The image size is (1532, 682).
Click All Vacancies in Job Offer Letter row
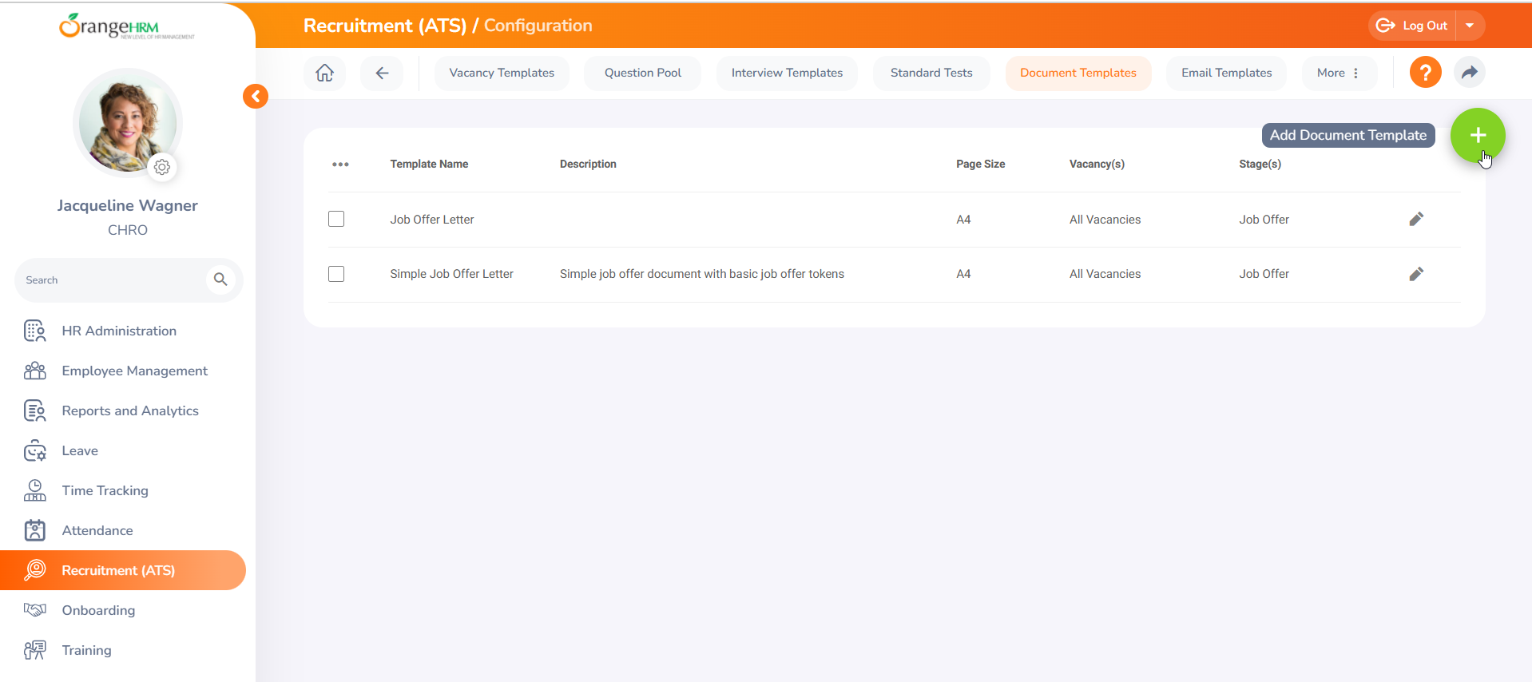click(1105, 220)
